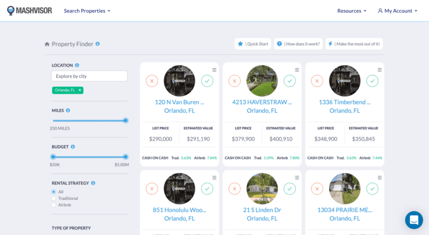Click the 851 Honolulu Woo property link

[179, 210]
